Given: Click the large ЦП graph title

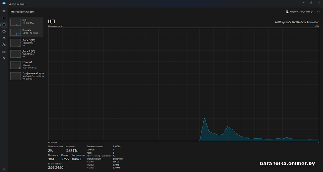Looking at the screenshot, I should pos(52,22).
